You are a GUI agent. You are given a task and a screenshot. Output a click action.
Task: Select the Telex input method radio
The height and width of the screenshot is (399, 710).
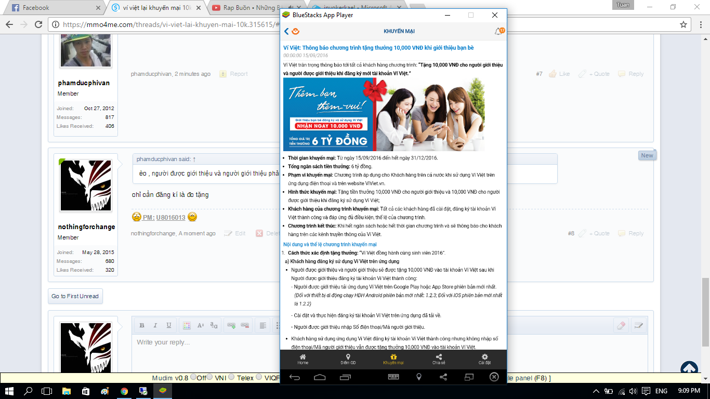point(231,378)
